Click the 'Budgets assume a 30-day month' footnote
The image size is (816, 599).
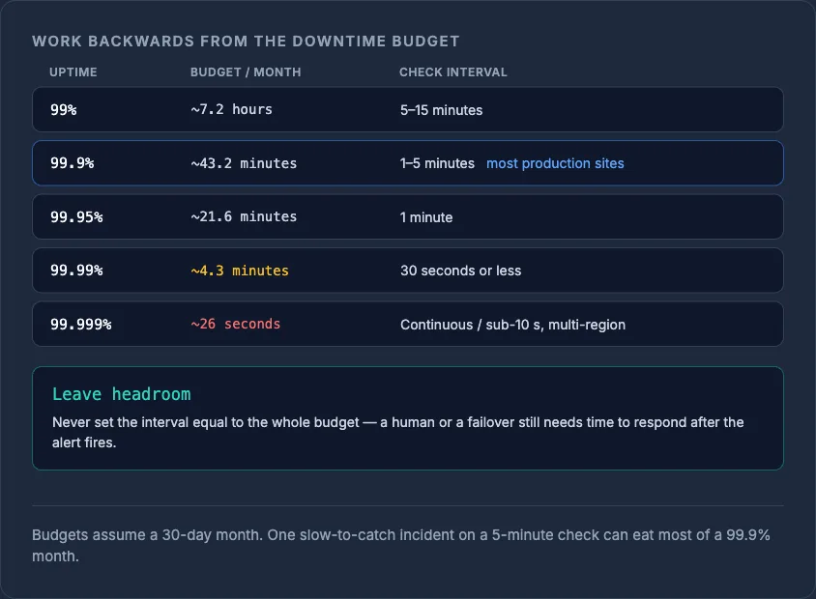click(x=400, y=546)
